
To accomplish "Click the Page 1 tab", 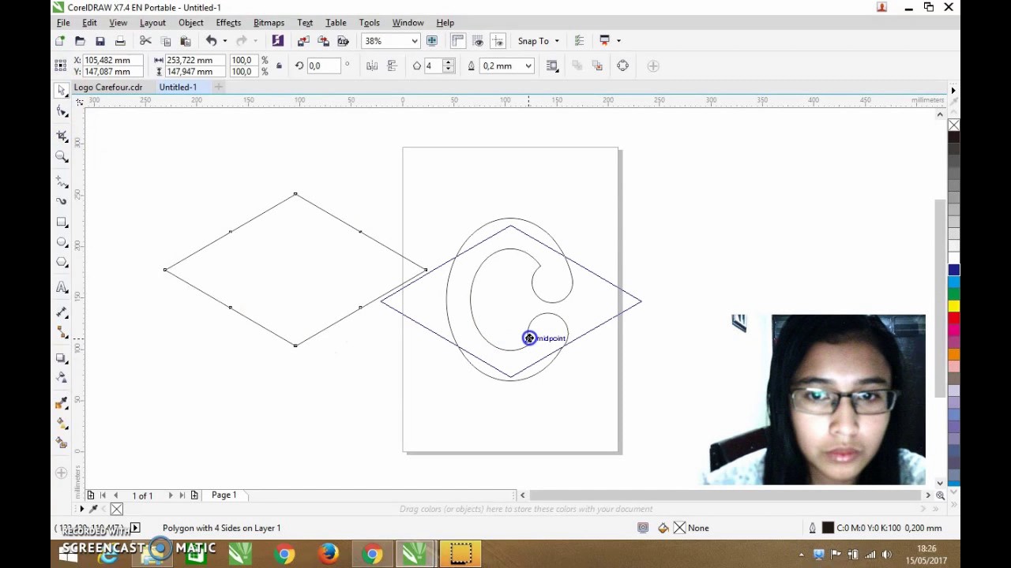I will (x=224, y=495).
